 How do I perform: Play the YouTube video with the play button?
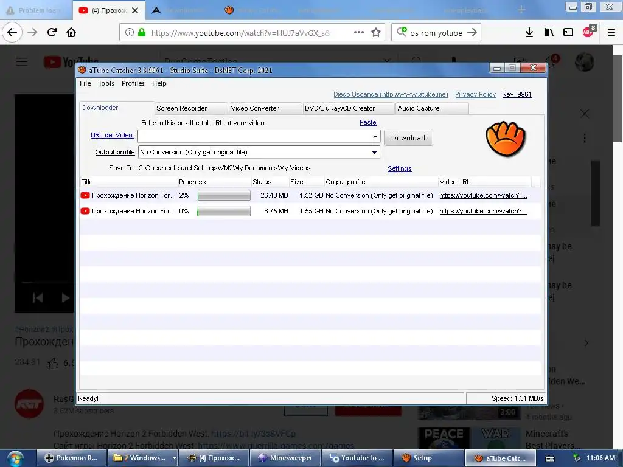point(66,298)
